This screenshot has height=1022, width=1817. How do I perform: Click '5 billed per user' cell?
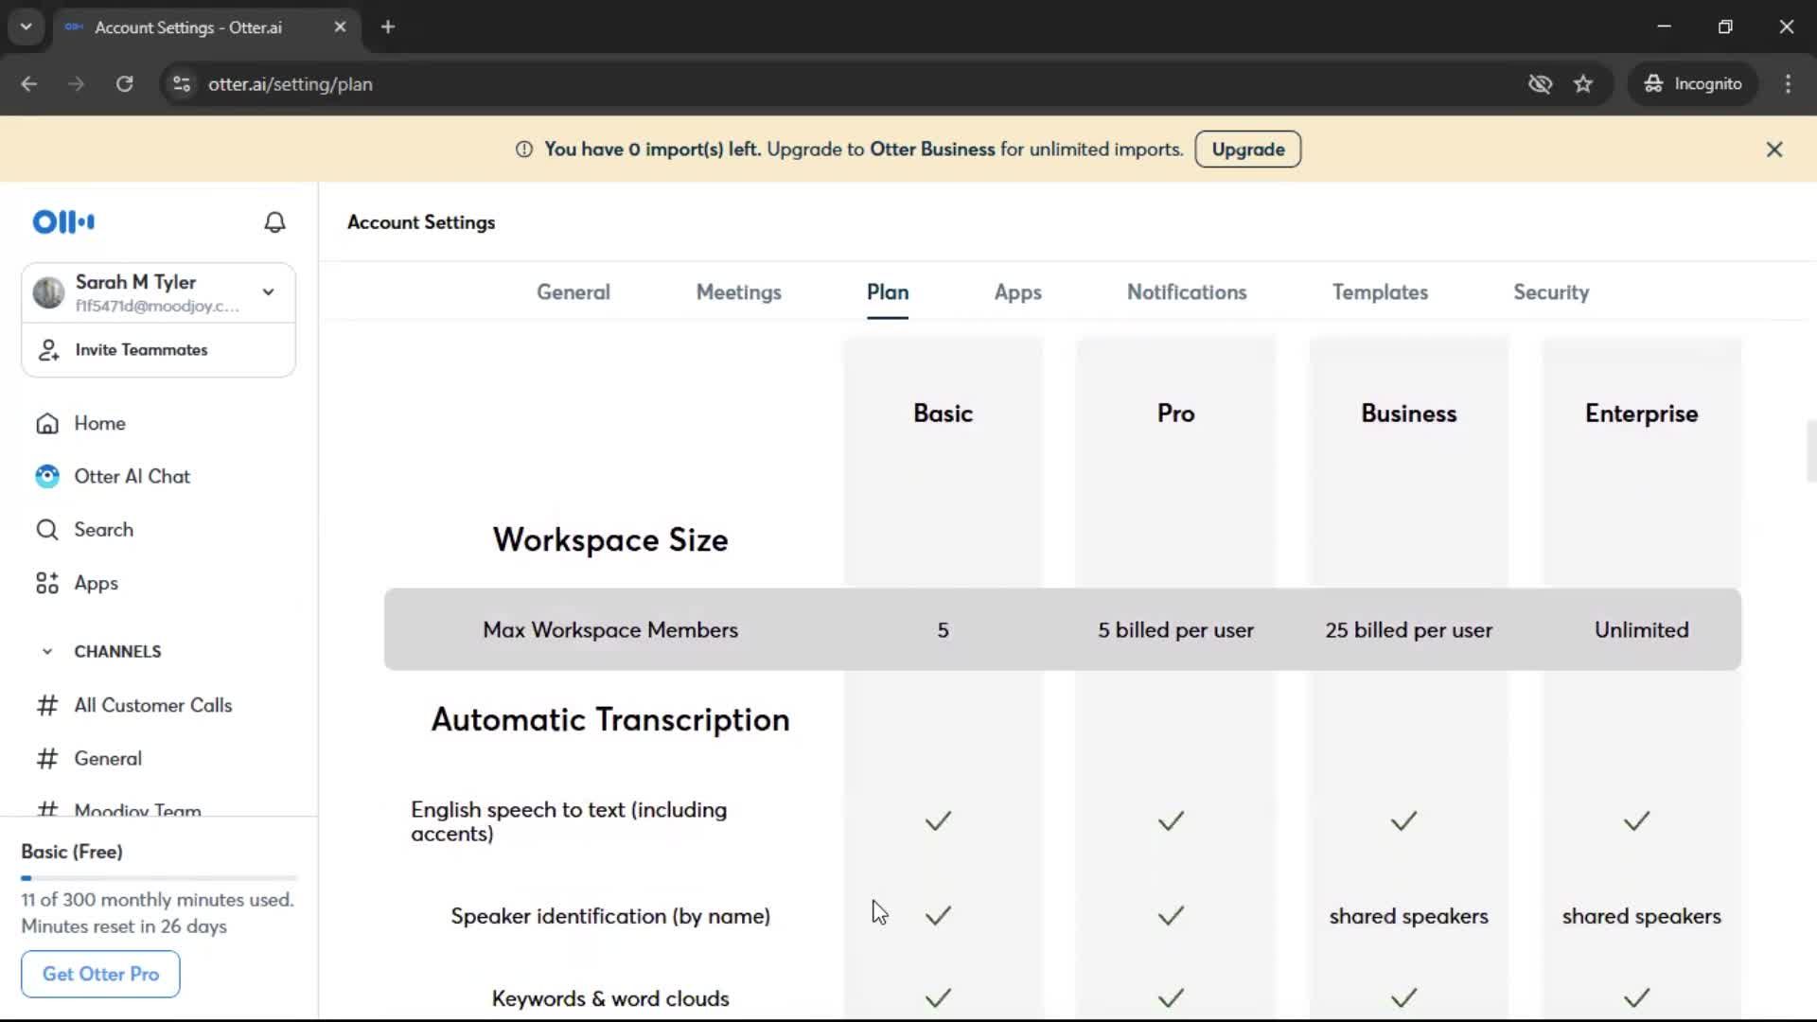1176,630
